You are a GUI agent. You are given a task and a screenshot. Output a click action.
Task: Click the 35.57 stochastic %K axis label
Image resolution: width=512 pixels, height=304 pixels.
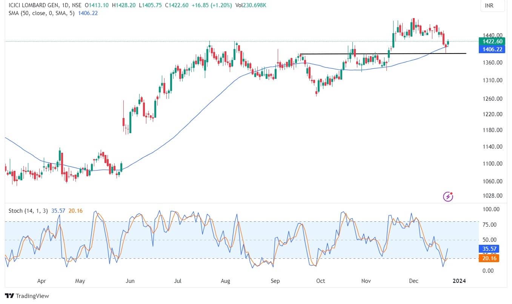489,249
